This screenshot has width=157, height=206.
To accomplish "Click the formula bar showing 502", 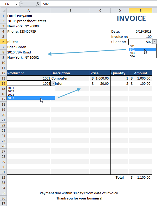I will 99,4.
